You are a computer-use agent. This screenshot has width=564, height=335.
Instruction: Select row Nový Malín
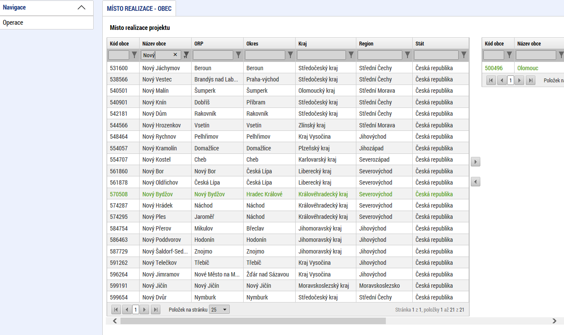pos(288,91)
